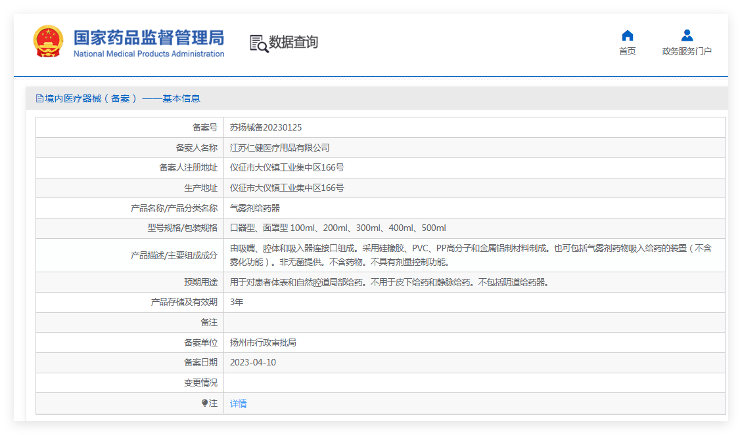This screenshot has width=742, height=435.
Task: Click the 口器型、面罩型 specification text
Action: [337, 228]
